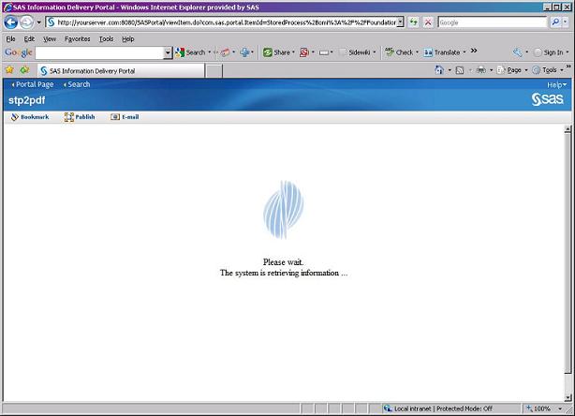Click Google toolbar wrench settings icon
Screen dimensions: 575x416
click(518, 52)
